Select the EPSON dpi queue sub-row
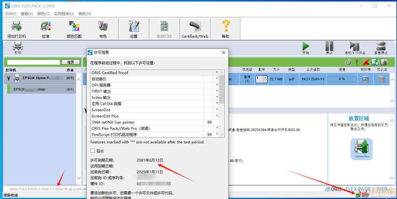The image size is (397, 199). click(x=41, y=89)
